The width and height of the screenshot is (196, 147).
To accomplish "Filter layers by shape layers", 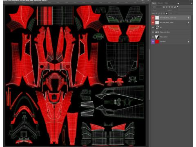I will pyautogui.click(x=172, y=7).
